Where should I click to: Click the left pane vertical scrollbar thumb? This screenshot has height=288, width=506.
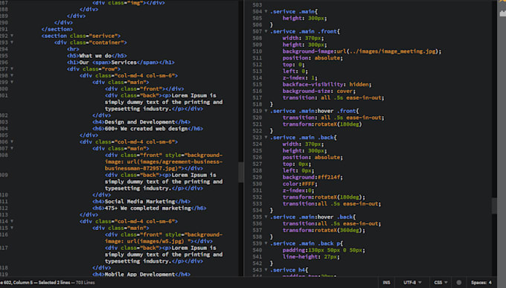[x=240, y=172]
